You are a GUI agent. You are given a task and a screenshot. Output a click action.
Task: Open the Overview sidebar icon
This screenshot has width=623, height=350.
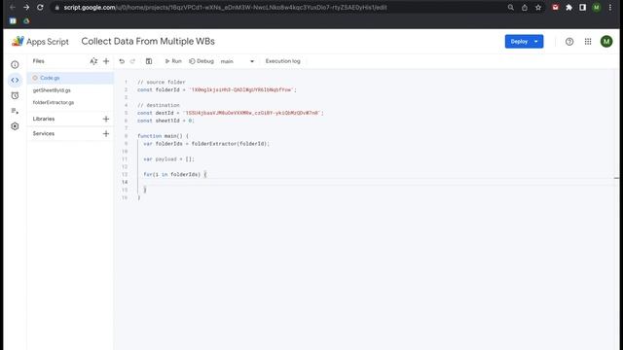[15, 64]
